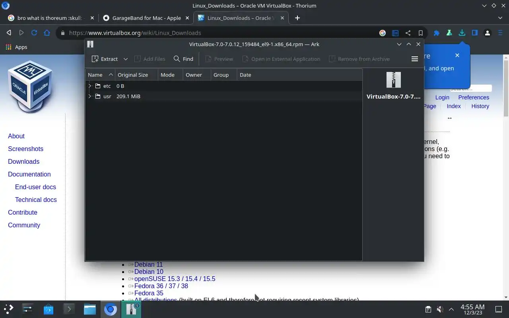
Task: Open the browser home page
Action: coord(47,33)
